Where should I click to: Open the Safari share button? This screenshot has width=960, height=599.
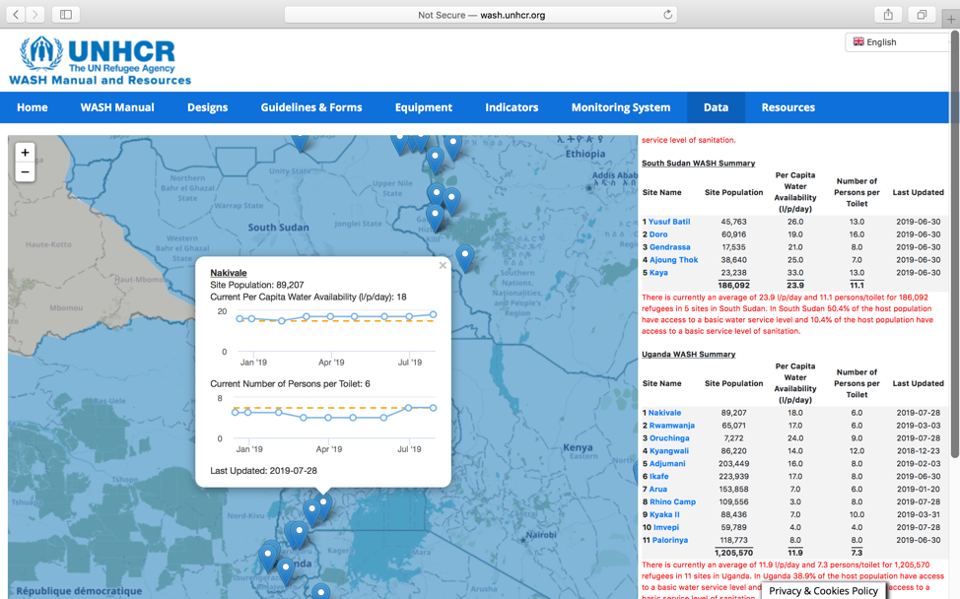point(888,14)
